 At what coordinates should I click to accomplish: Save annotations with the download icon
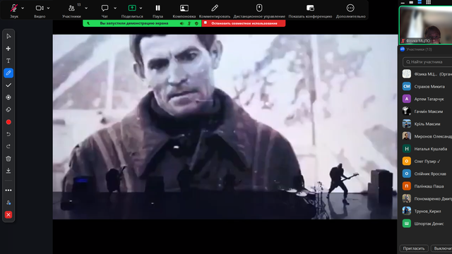coord(8,171)
